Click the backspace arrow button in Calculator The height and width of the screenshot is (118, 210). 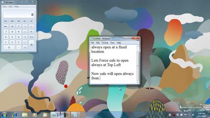click(x=6, y=26)
